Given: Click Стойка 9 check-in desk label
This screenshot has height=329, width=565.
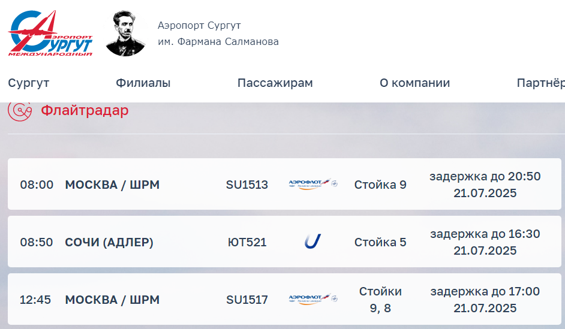Looking at the screenshot, I should (x=380, y=185).
